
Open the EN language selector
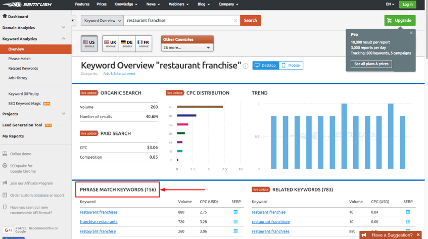point(390,4)
